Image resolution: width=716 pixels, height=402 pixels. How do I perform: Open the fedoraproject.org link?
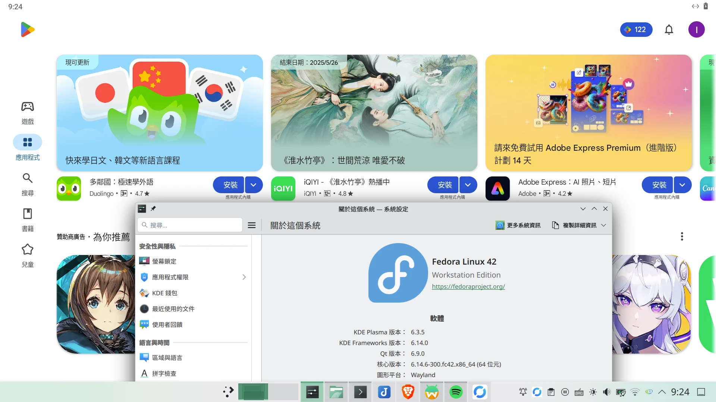(468, 287)
